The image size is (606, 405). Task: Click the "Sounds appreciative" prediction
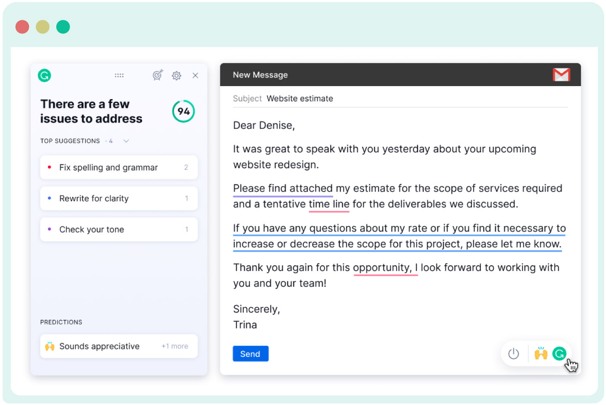click(x=99, y=346)
